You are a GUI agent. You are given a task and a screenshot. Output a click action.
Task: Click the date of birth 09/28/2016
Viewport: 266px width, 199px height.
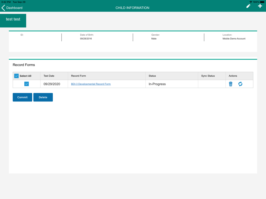(86, 39)
